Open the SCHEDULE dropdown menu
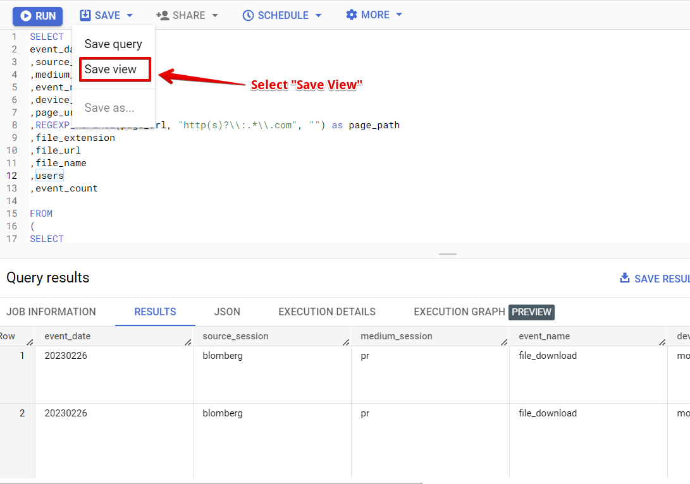 (x=282, y=15)
